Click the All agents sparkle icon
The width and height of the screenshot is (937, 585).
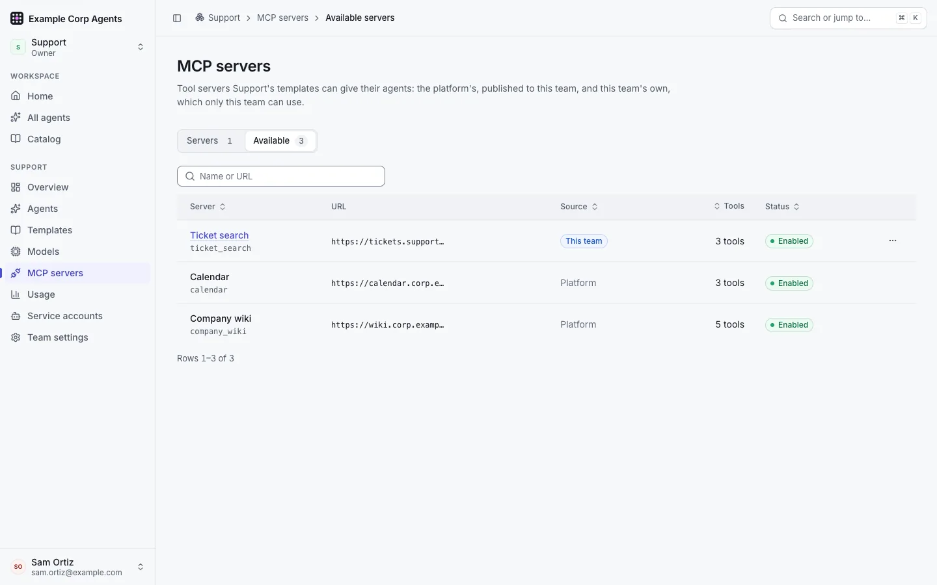16,118
